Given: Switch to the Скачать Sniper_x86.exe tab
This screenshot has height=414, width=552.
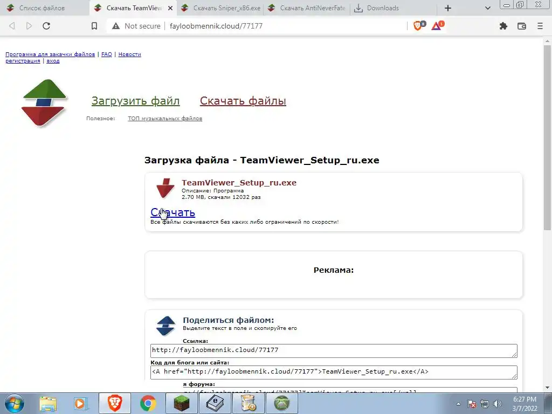Looking at the screenshot, I should (x=220, y=8).
